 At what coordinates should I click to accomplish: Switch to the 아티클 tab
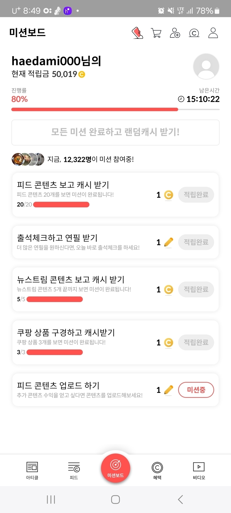click(x=32, y=470)
